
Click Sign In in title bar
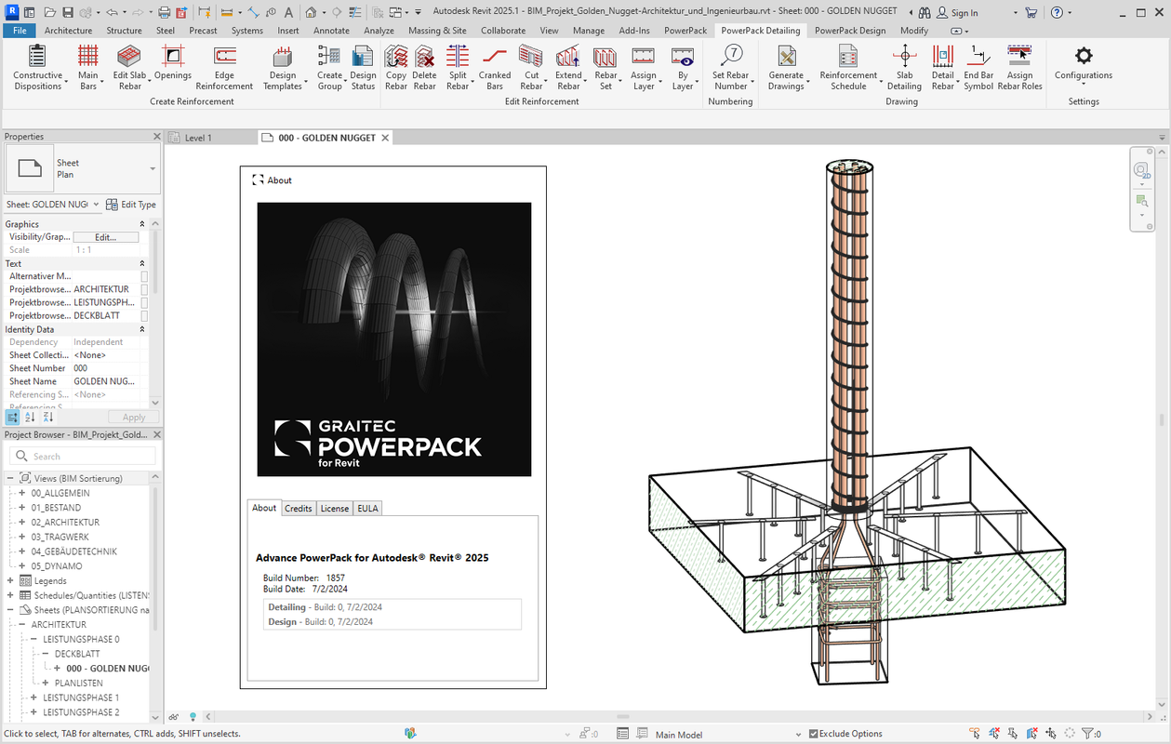tap(956, 12)
